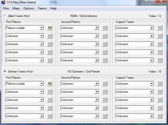Open the Help menu
This screenshot has height=125, width=168.
click(53, 8)
